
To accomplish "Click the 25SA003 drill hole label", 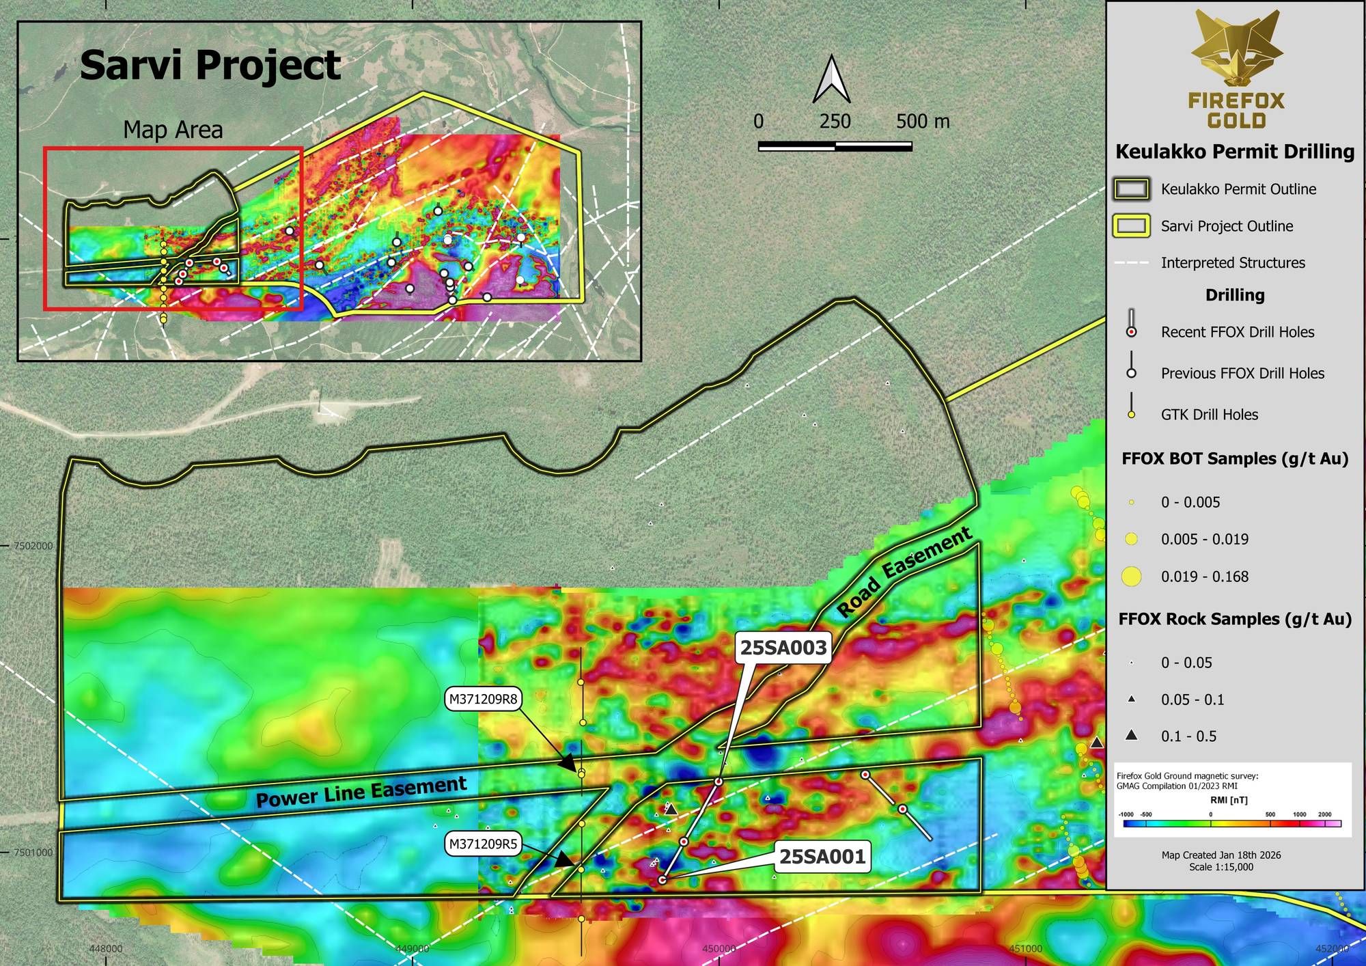I will (783, 647).
